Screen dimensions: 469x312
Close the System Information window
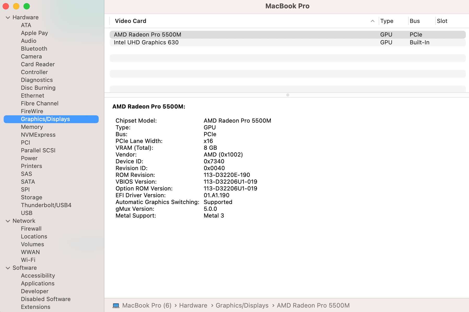pos(6,6)
